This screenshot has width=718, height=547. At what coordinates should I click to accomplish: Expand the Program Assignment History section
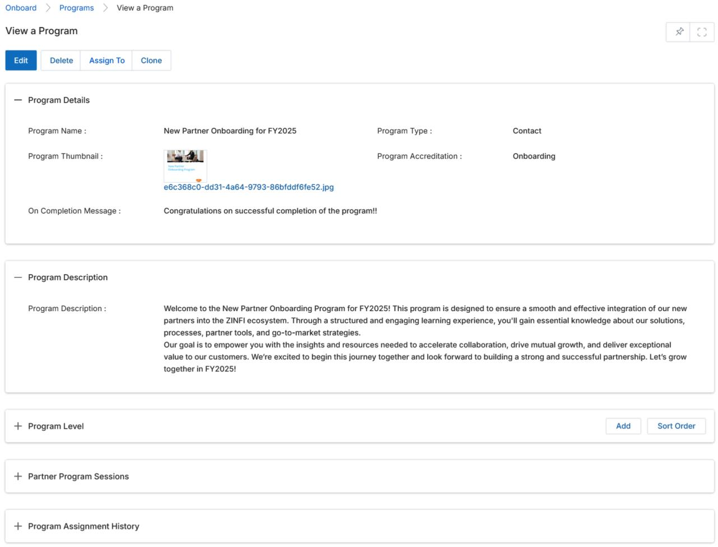(x=18, y=526)
